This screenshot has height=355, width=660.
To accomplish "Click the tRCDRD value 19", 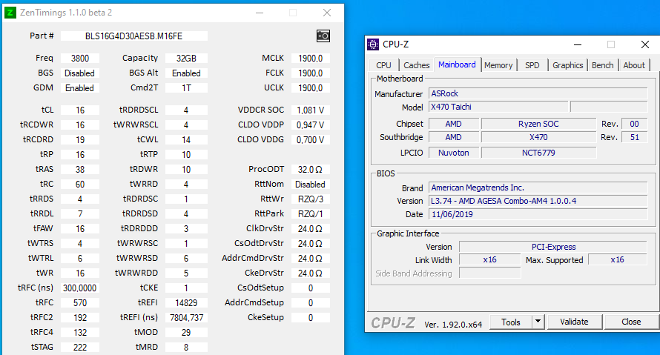I will point(80,139).
